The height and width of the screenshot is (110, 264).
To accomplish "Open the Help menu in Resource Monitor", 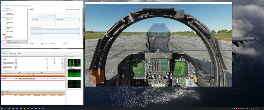I will (x=10, y=52).
